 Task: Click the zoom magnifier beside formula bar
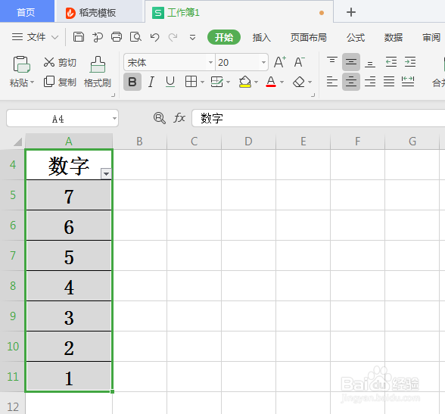(x=159, y=118)
